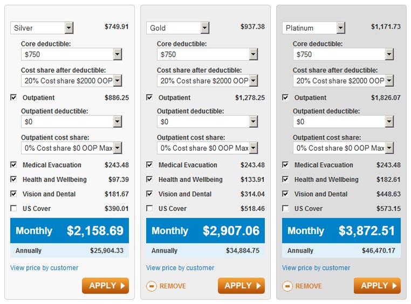411x304 pixels.
Task: Open the Gold plan level dropdown
Action: click(x=177, y=27)
